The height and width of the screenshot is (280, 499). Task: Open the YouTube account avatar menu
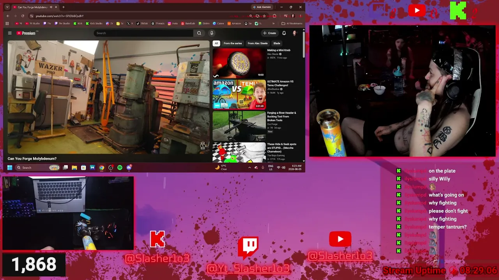point(294,33)
